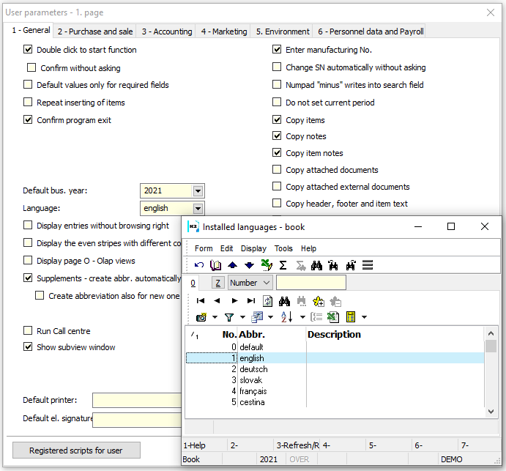Check Default values only for required fields

coord(28,84)
